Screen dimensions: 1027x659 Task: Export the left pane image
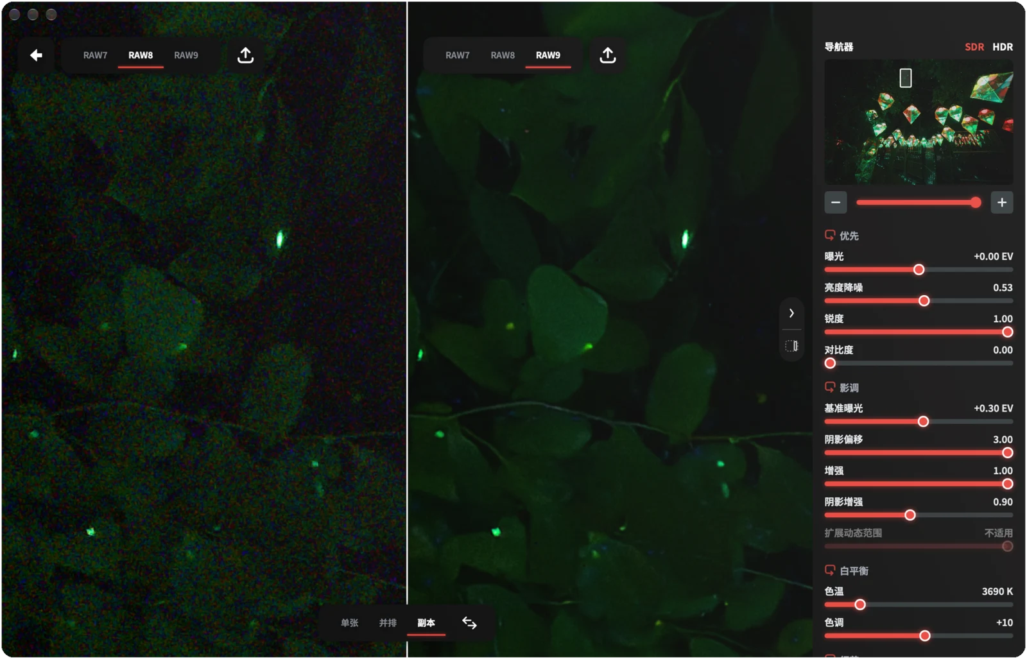245,55
